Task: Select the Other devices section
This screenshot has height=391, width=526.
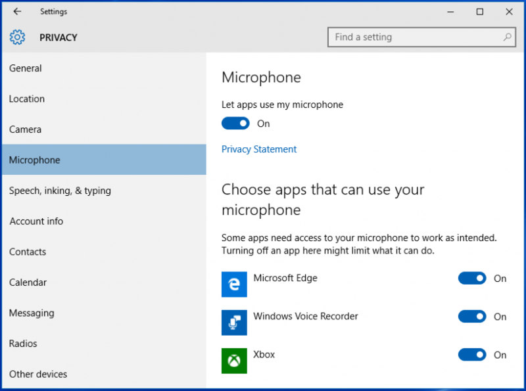Action: [x=37, y=374]
